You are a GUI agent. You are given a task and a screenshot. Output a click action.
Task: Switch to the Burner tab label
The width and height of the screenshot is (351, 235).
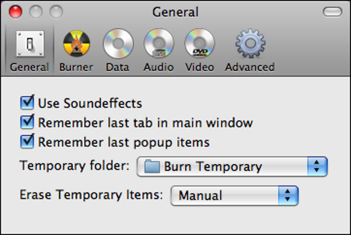[76, 67]
